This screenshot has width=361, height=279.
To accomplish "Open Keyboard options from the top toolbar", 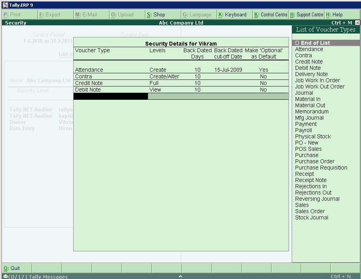I will coord(234,14).
